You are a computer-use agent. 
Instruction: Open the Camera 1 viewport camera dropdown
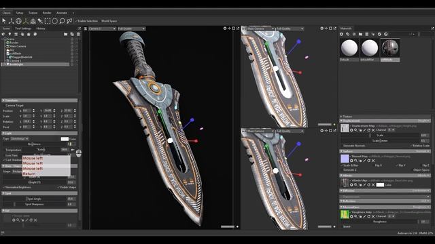(102, 28)
